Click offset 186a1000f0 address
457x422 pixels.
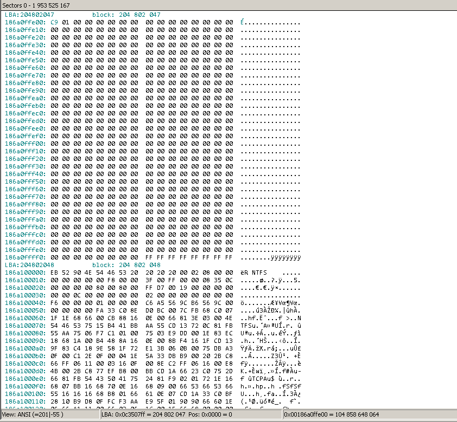pos(26,386)
